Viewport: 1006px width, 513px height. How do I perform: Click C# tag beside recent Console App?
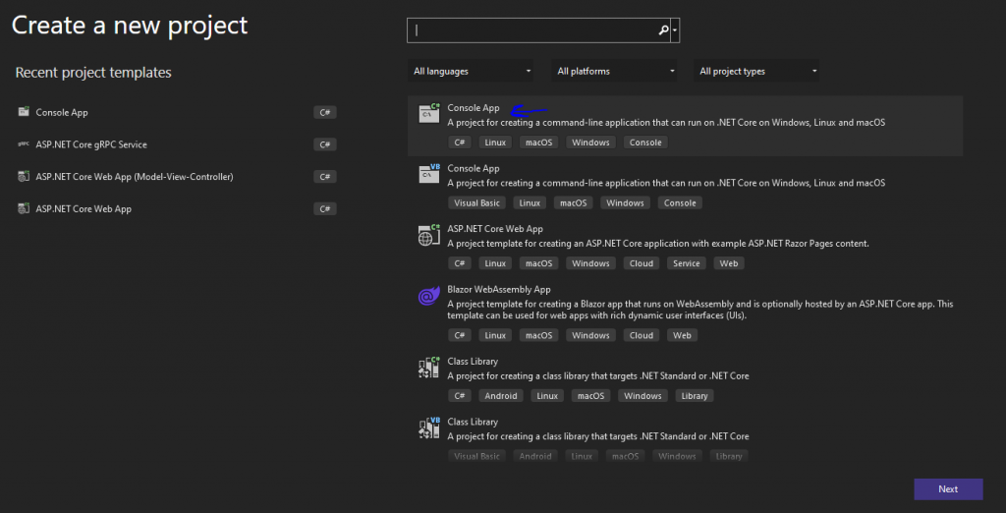pos(324,112)
